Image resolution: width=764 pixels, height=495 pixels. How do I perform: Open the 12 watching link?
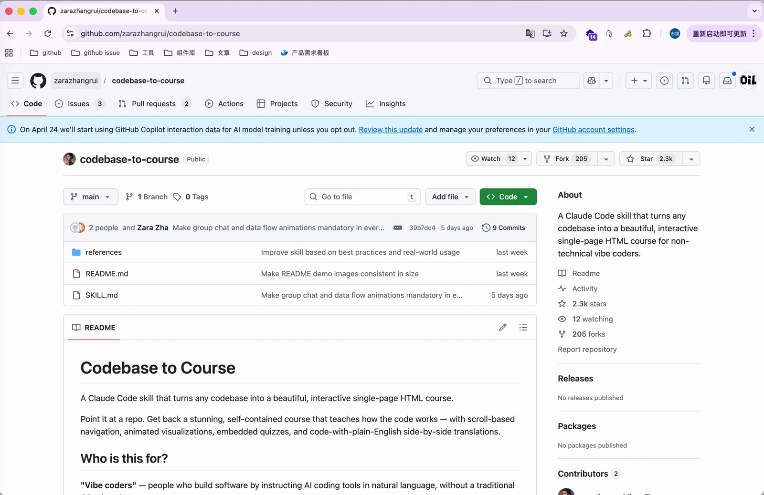click(x=585, y=319)
